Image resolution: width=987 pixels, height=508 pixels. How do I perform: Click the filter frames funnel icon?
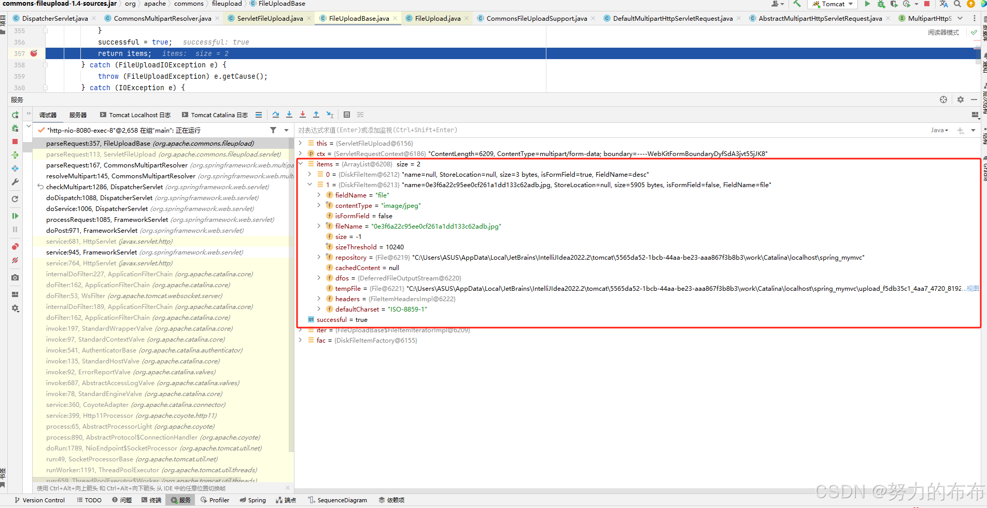(273, 130)
